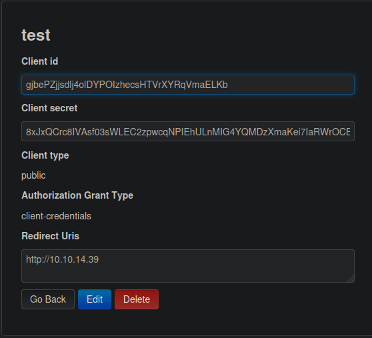
Task: Click the Client type label
Action: click(x=45, y=155)
